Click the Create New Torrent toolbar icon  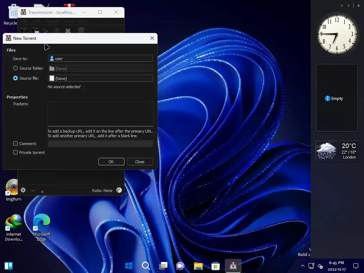point(35,31)
